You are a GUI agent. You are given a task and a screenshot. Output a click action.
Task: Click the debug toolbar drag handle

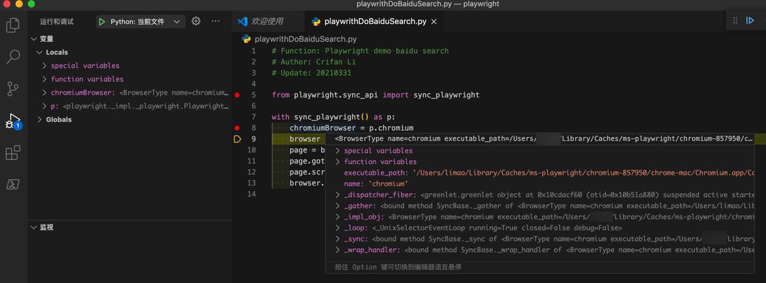pyautogui.click(x=735, y=21)
